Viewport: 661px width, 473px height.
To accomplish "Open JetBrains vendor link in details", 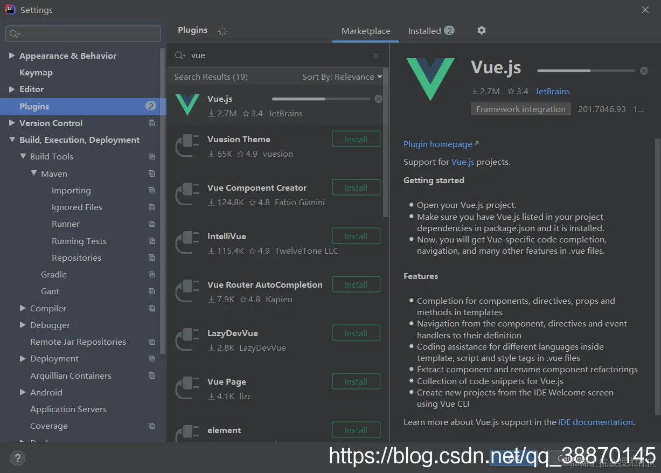I will click(552, 91).
